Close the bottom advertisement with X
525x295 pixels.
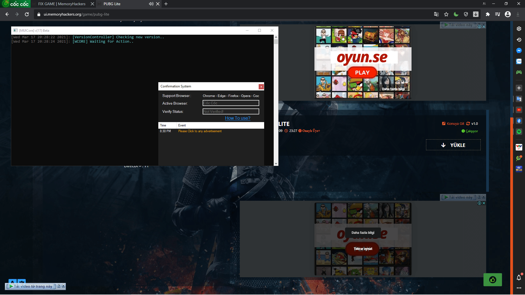pyautogui.click(x=484, y=203)
